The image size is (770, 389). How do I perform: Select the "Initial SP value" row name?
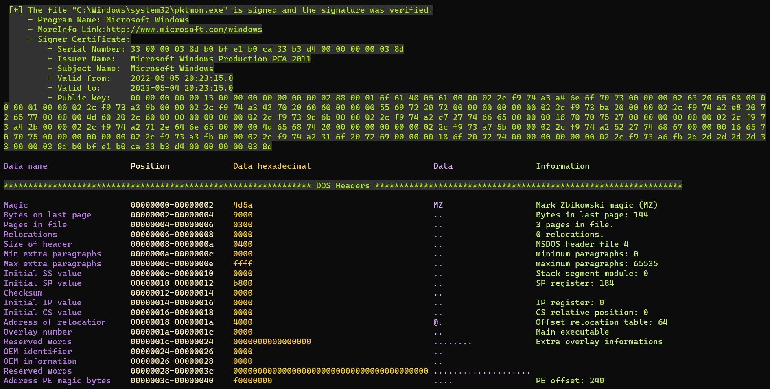point(43,283)
